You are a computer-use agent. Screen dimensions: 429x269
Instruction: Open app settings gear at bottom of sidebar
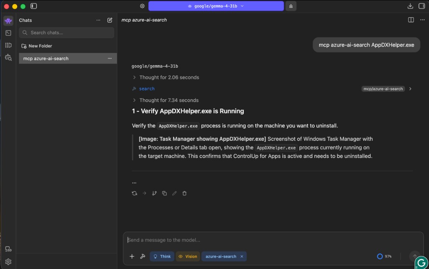pyautogui.click(x=8, y=261)
